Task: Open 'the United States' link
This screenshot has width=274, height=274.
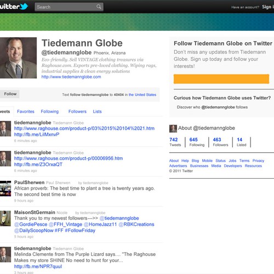Action: [142, 95]
